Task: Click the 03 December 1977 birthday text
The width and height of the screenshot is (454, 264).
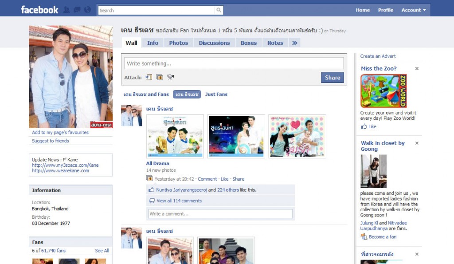Action: tap(51, 224)
